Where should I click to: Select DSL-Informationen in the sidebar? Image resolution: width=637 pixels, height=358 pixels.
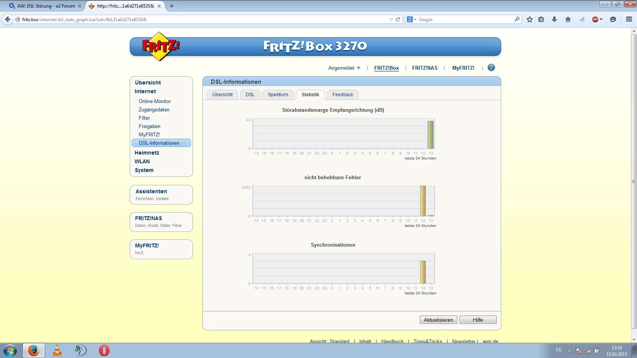(161, 143)
